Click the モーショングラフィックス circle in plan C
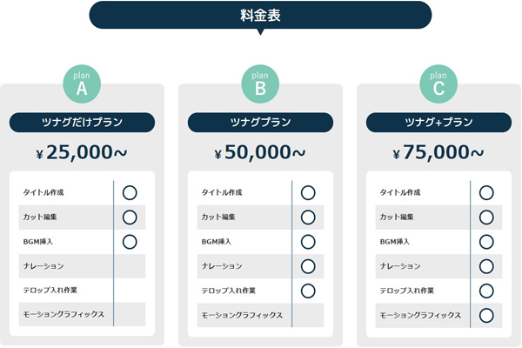The height and width of the screenshot is (348, 522). pos(486,314)
